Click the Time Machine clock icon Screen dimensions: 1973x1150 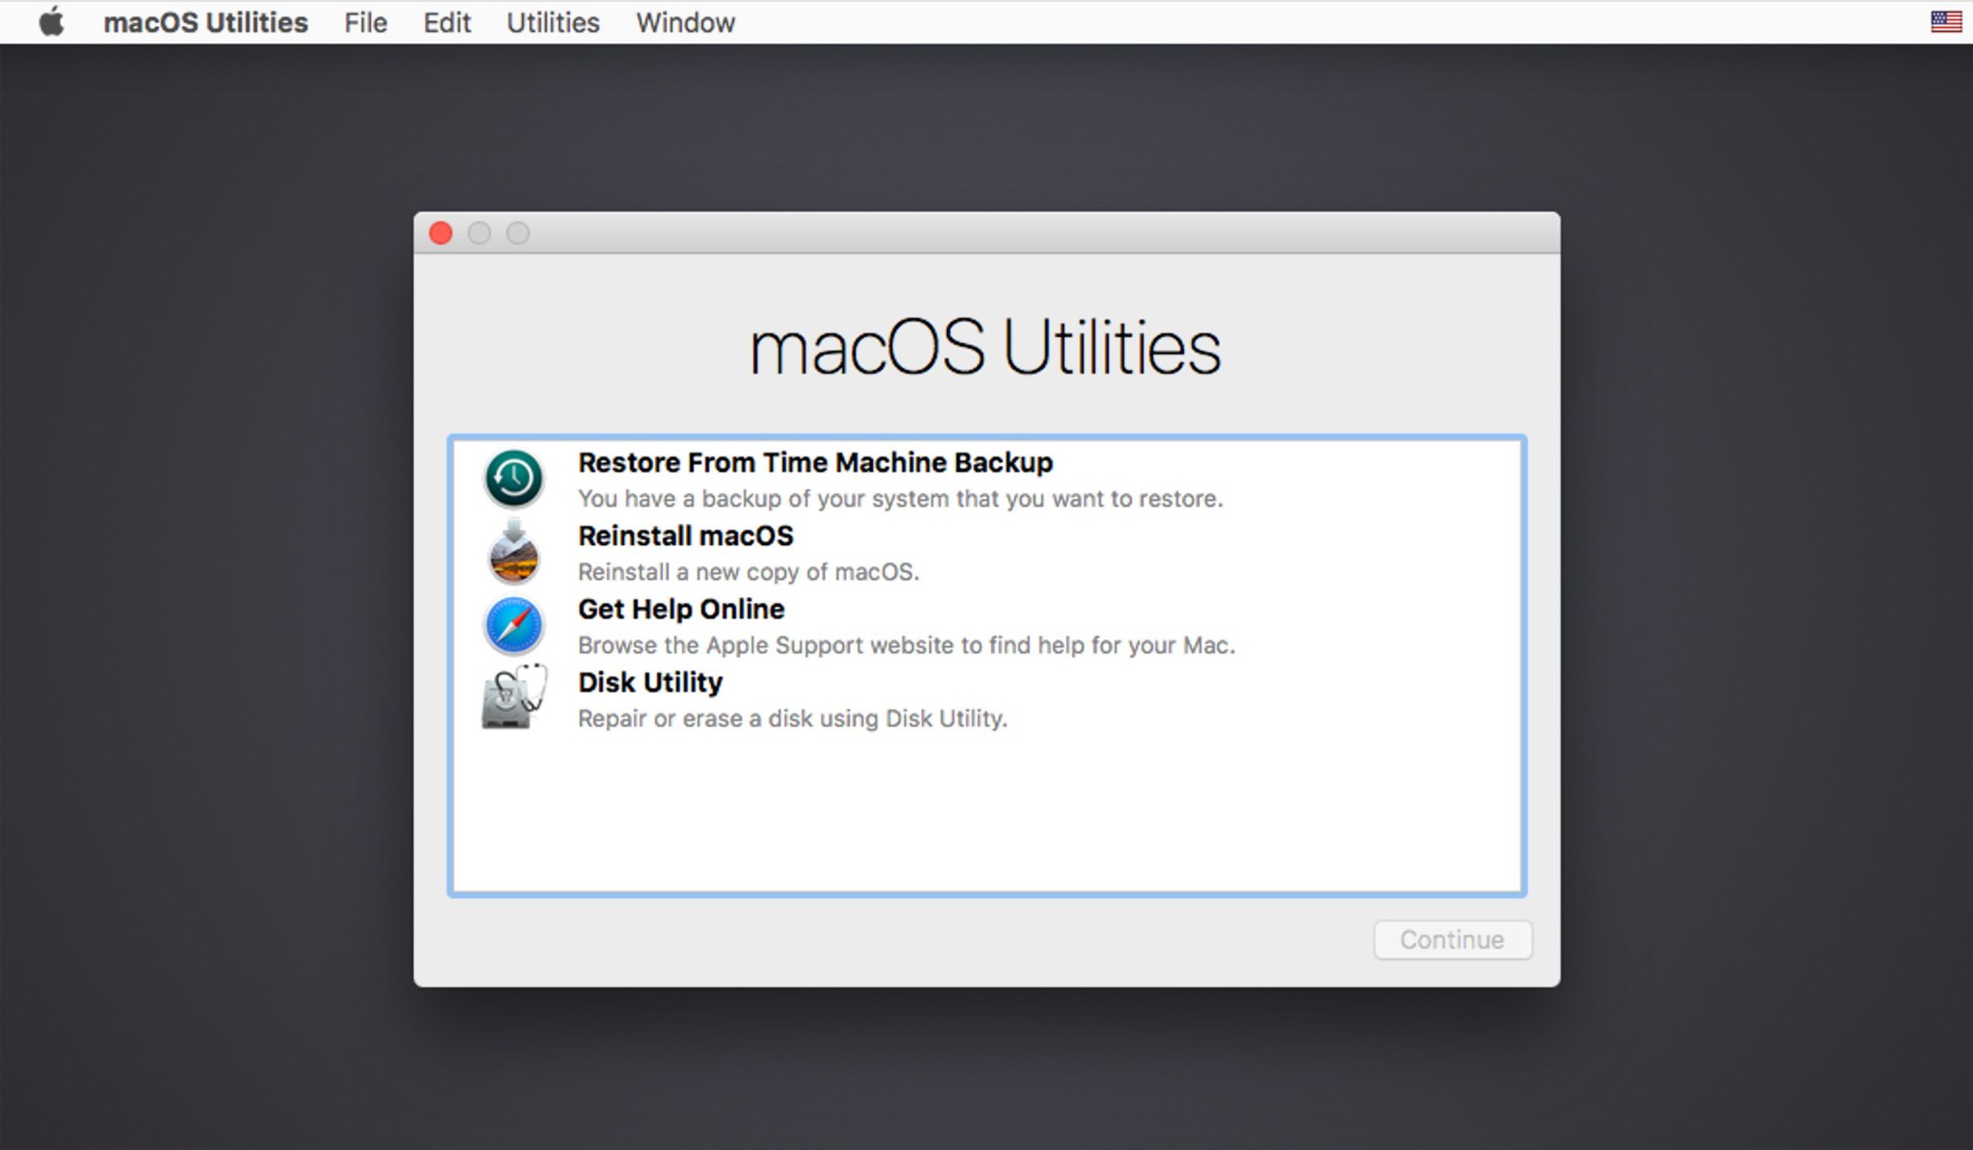point(513,479)
